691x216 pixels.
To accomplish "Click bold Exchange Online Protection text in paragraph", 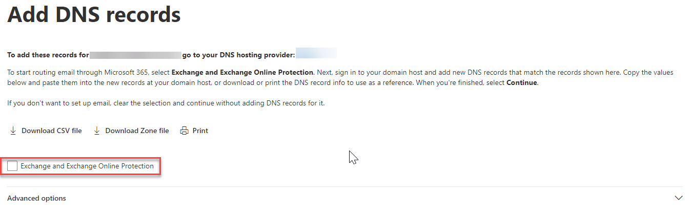I will [x=242, y=72].
